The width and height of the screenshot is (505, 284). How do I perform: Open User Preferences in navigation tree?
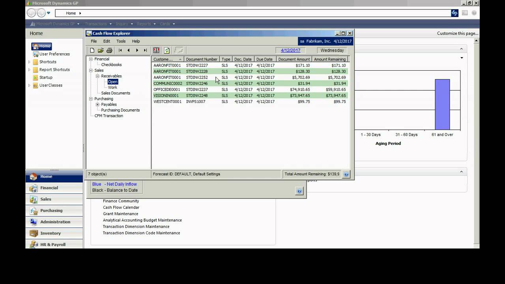pos(54,54)
